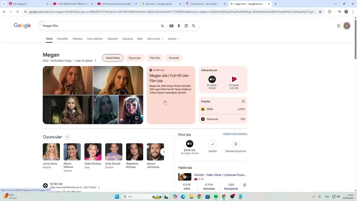
Task: Open Allison Williams cast photo
Action: pyautogui.click(x=72, y=152)
